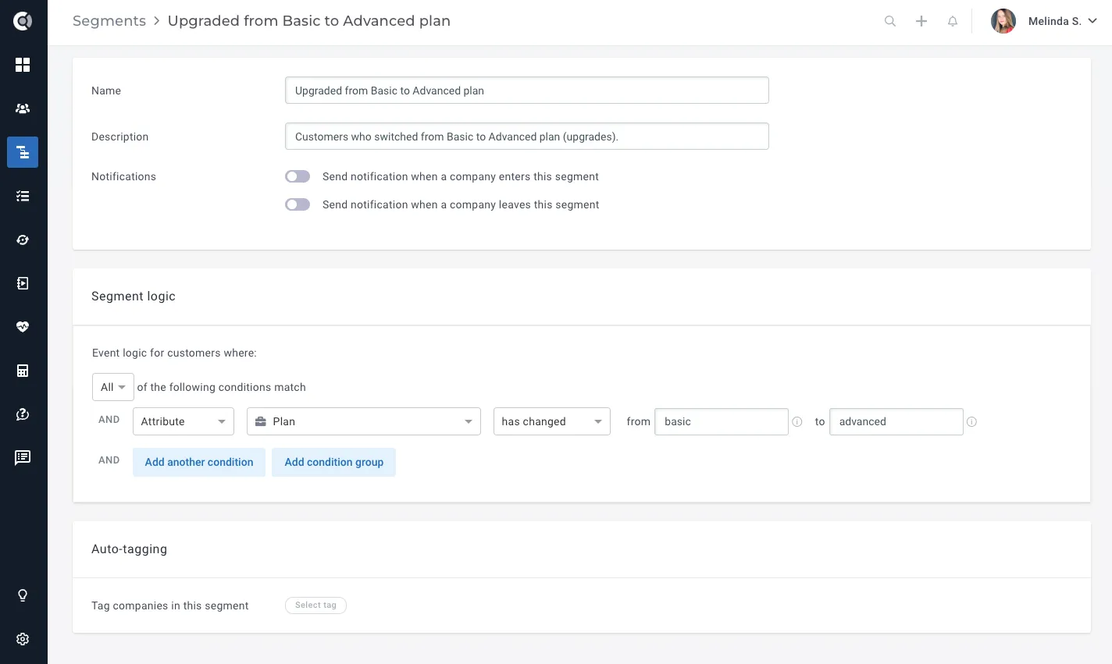Click the info icon next to basic field
1112x664 pixels.
point(797,421)
